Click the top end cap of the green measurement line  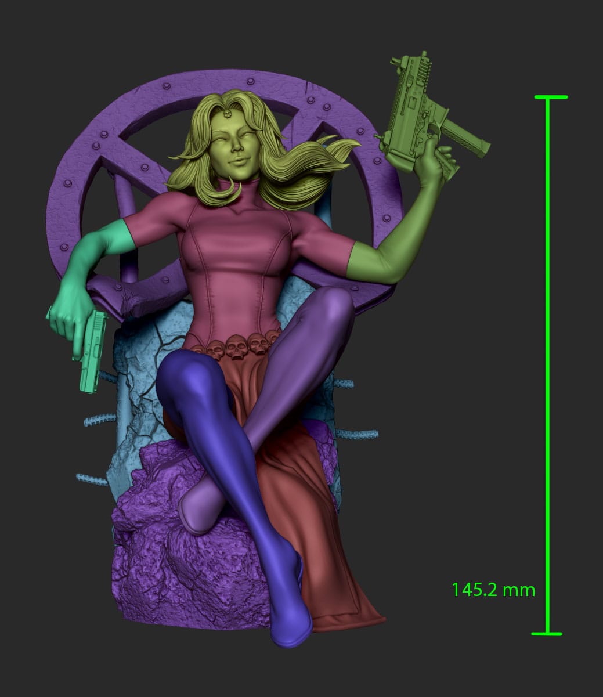coord(547,97)
